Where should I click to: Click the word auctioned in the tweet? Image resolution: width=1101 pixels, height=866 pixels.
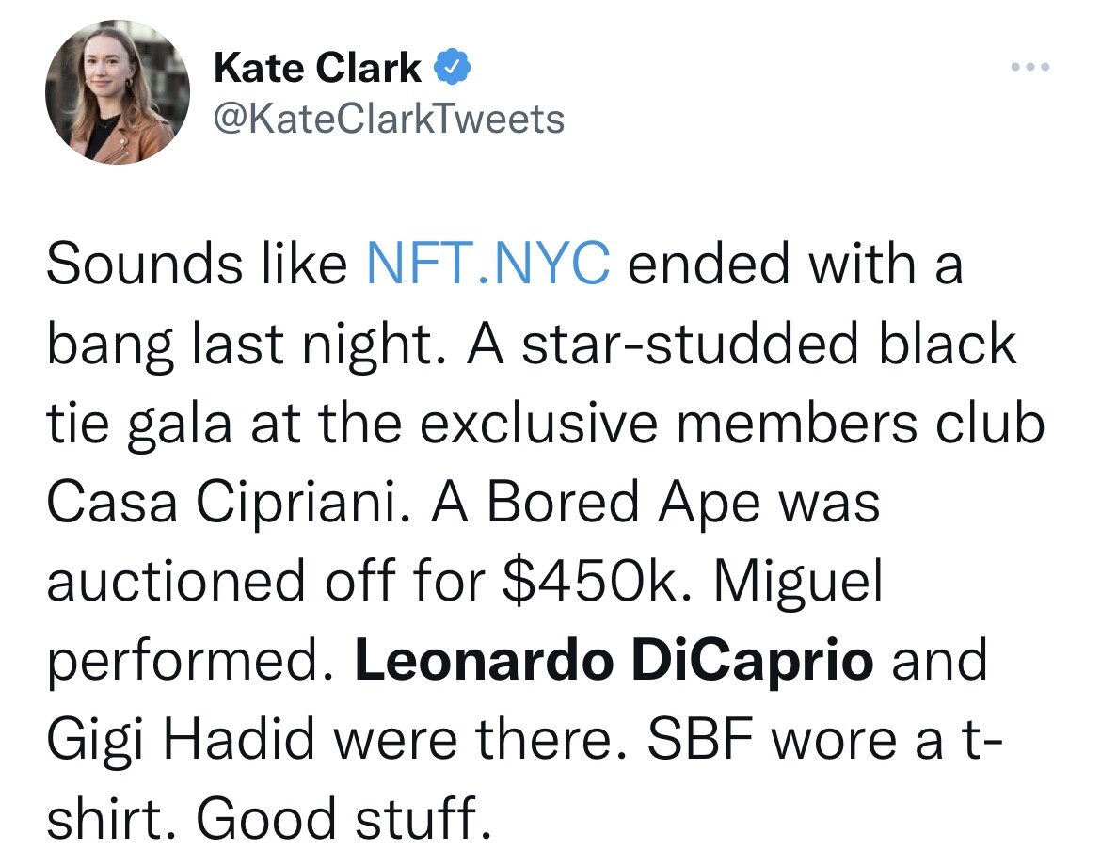point(176,581)
